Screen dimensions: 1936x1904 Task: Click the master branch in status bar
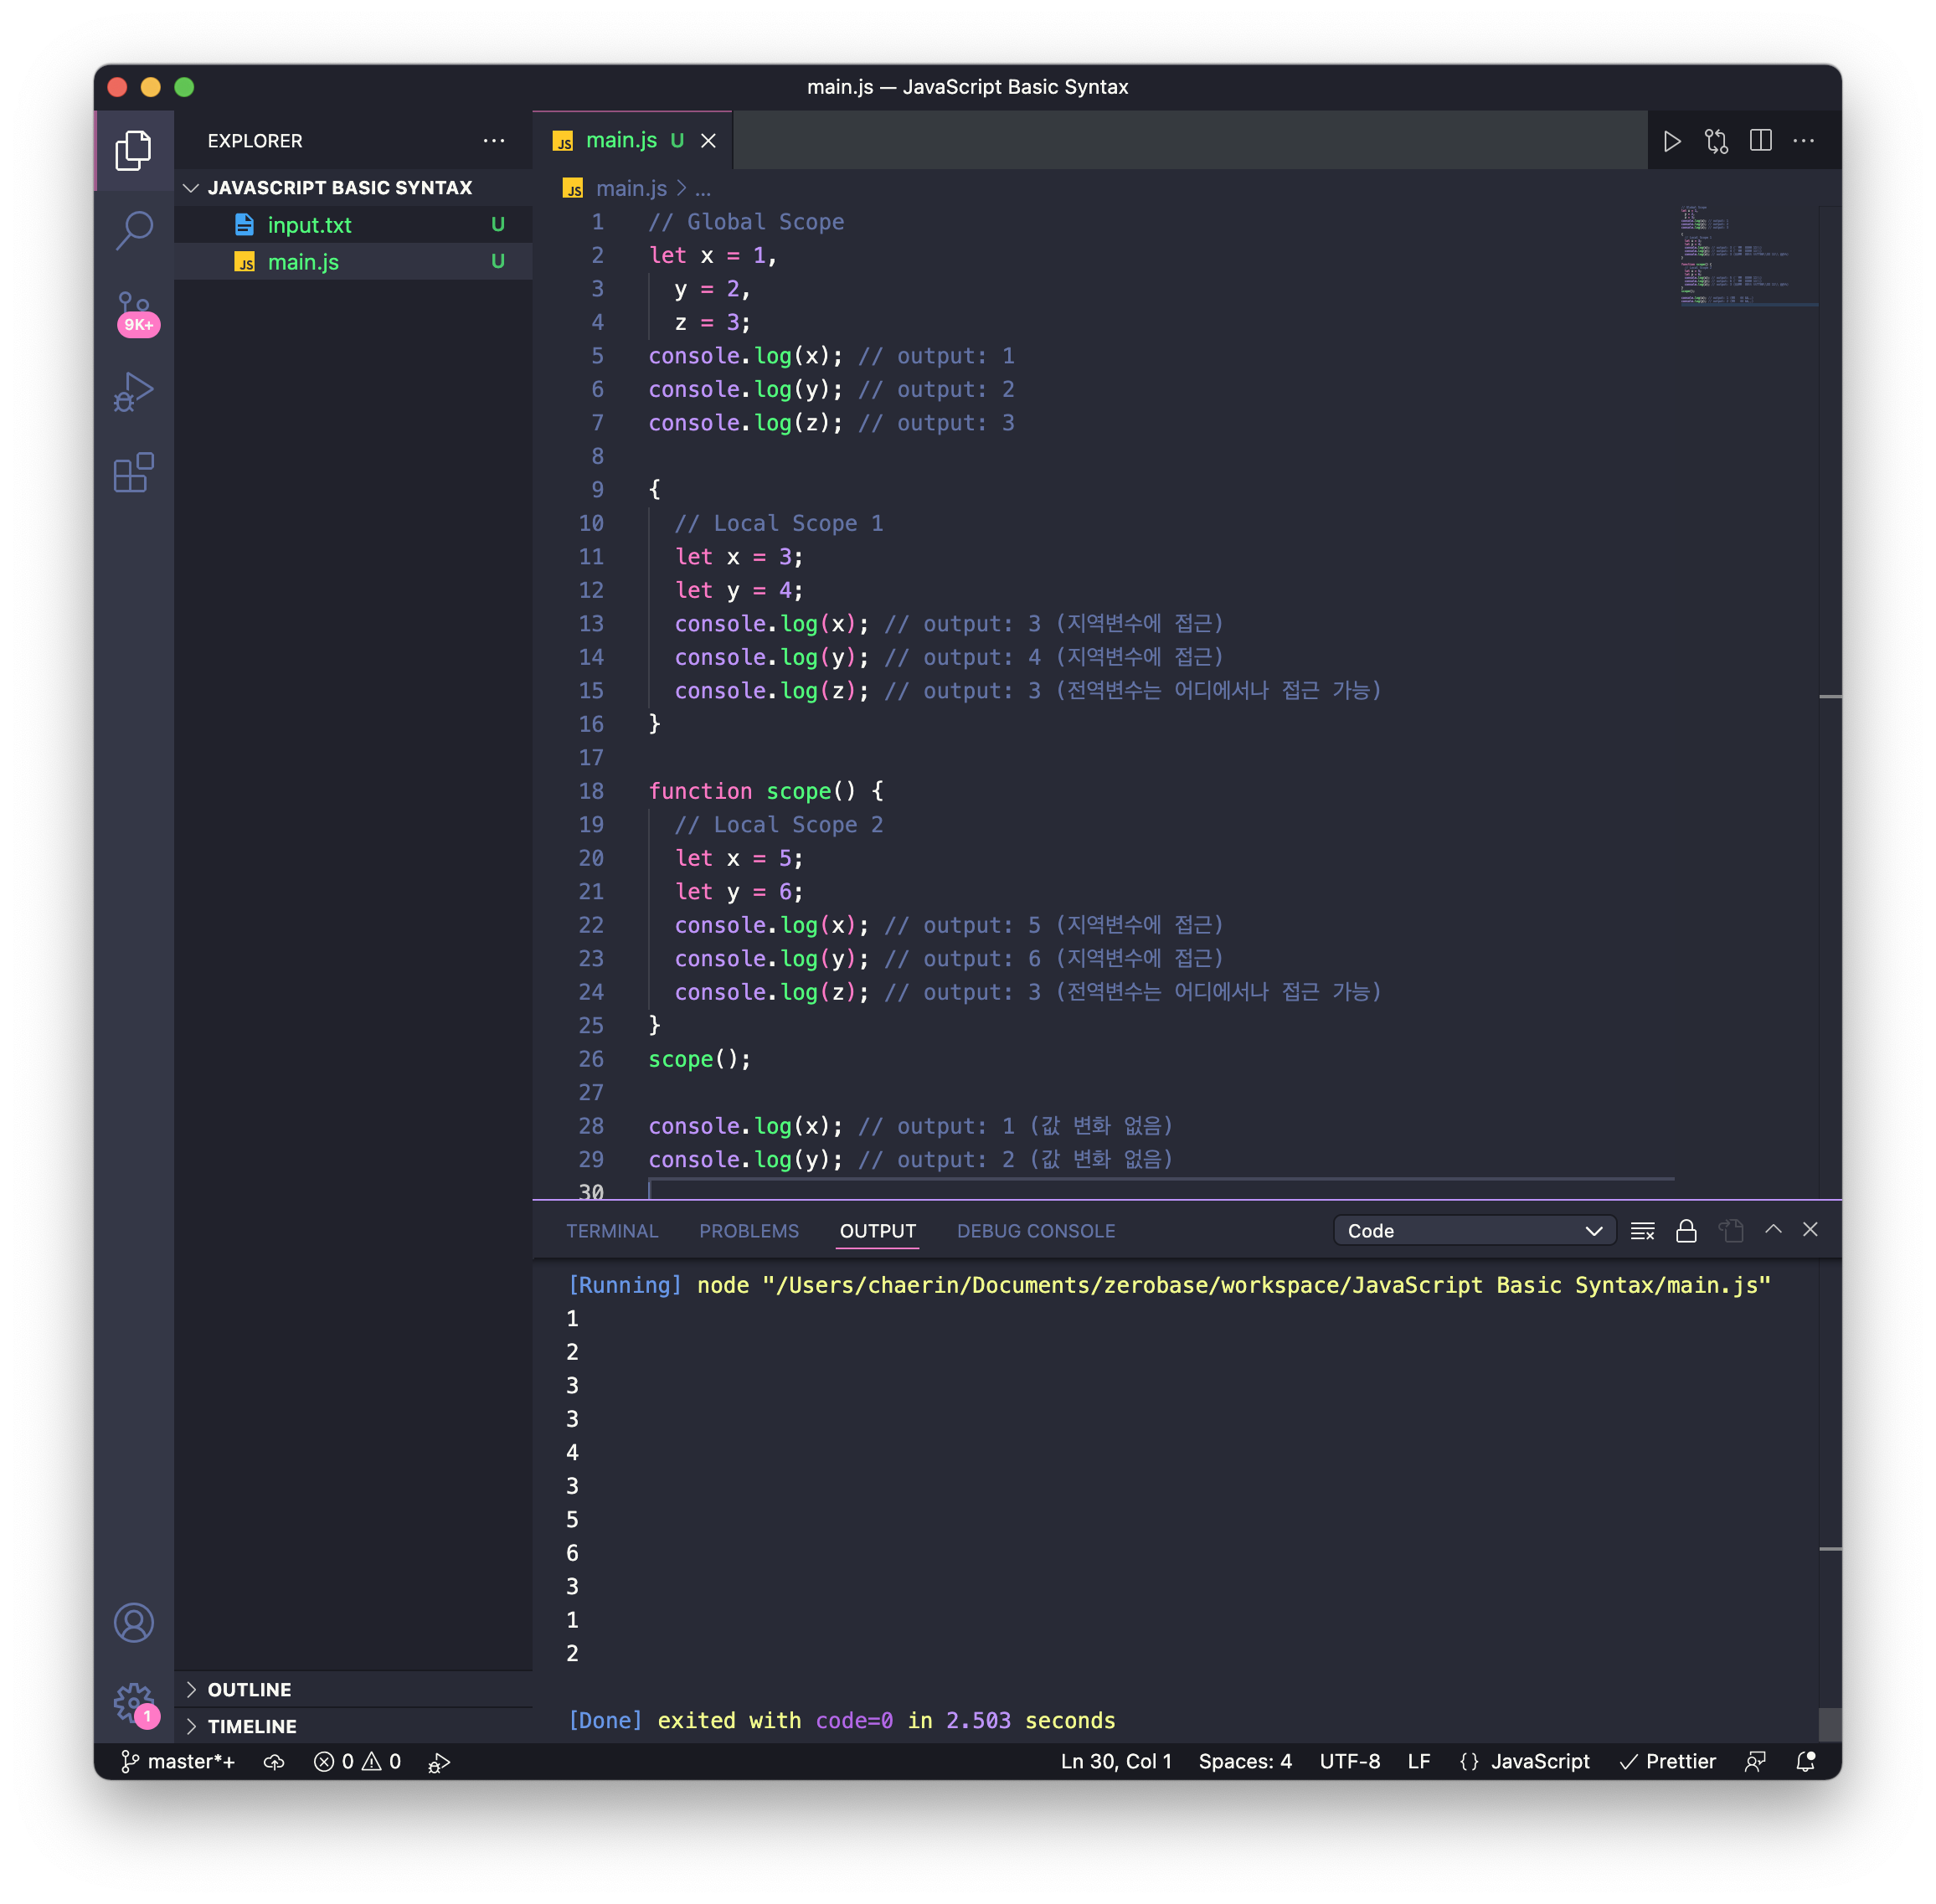[179, 1762]
